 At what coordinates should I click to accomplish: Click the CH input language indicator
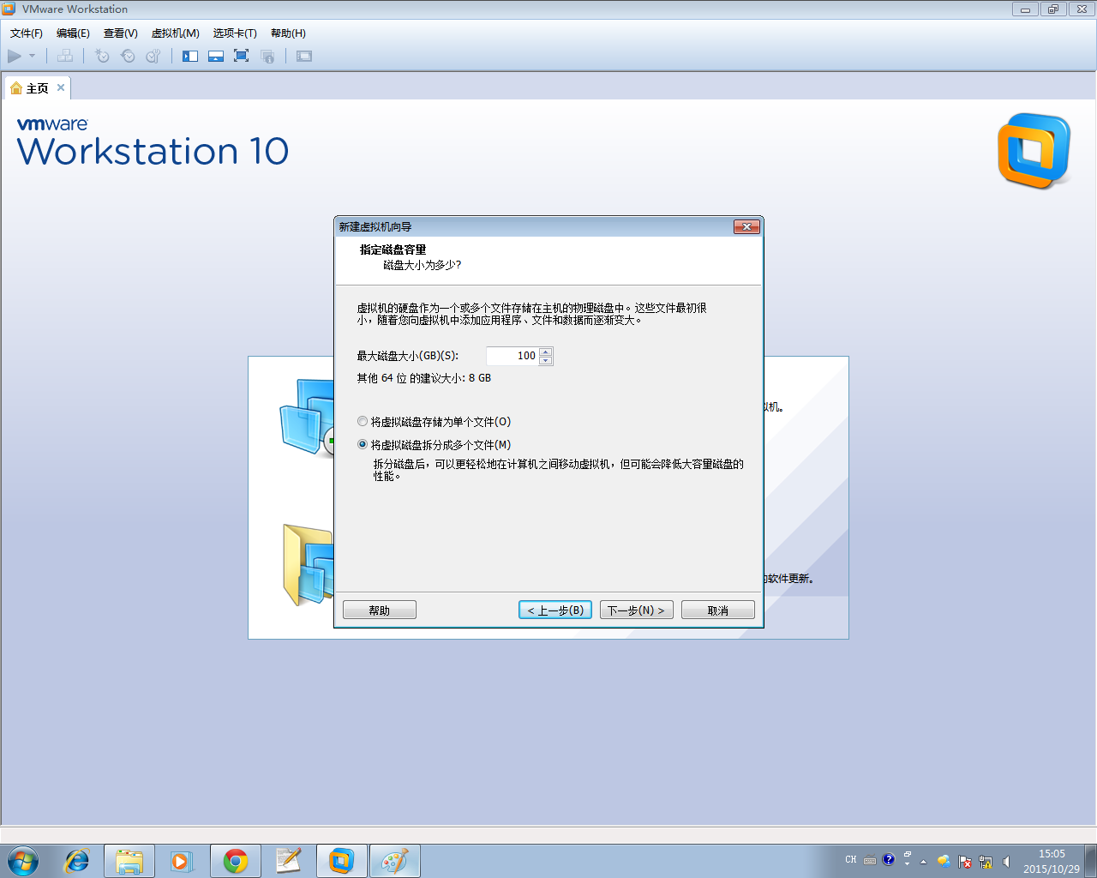point(850,859)
